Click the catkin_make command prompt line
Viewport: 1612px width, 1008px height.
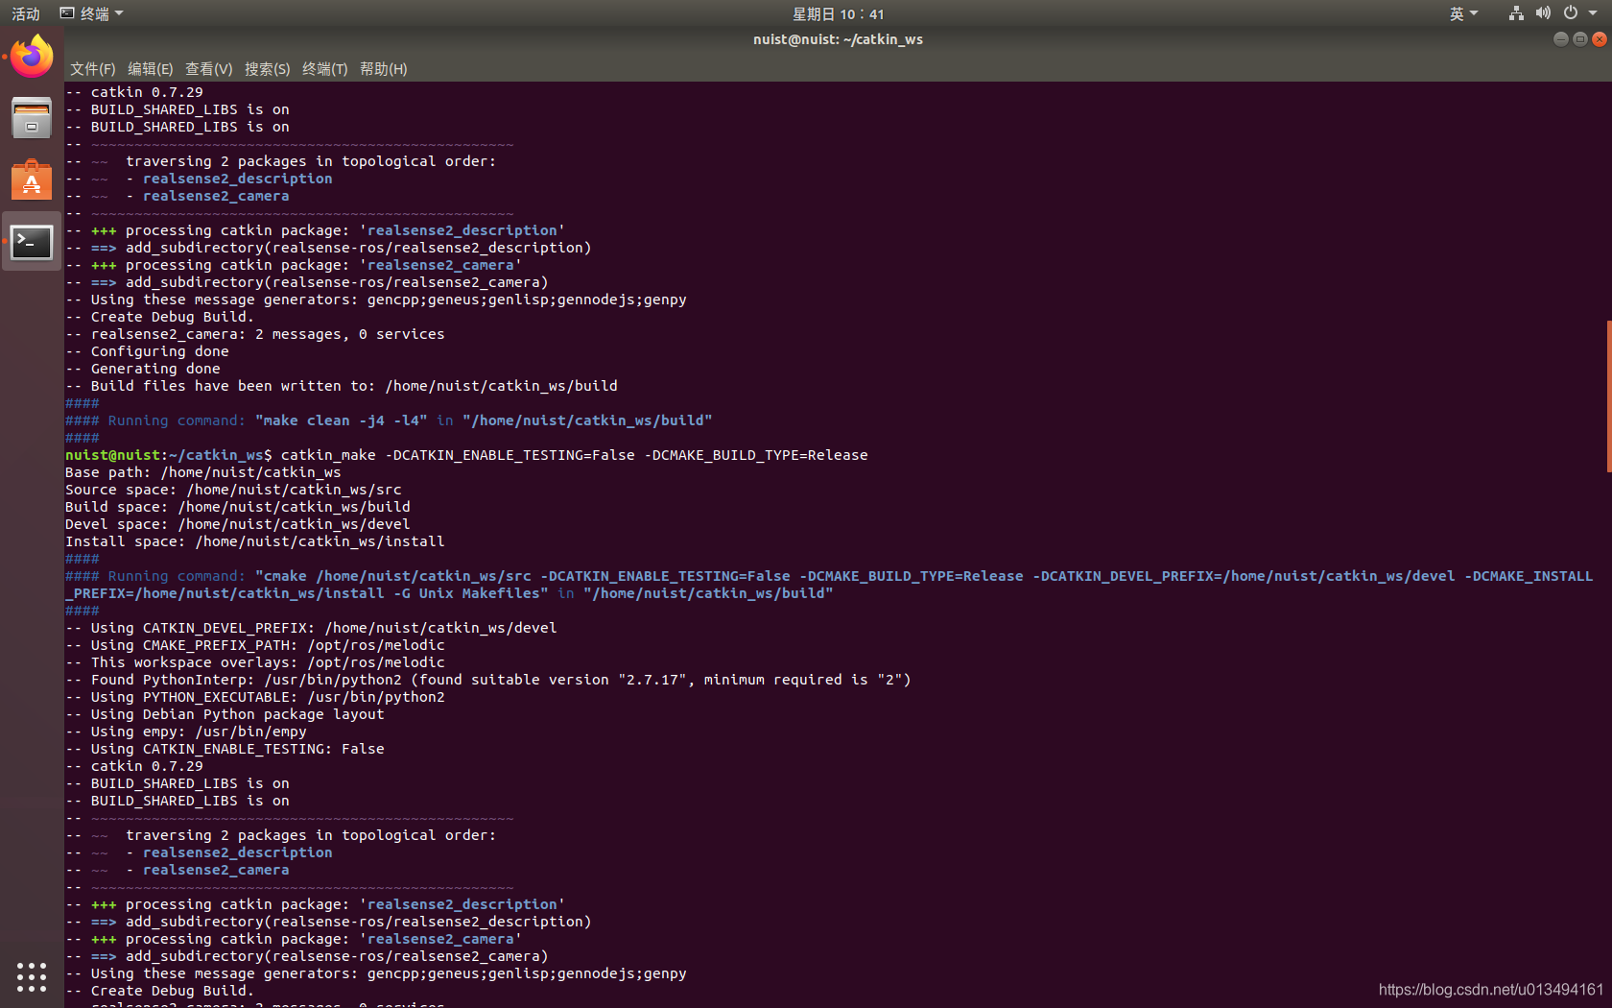(466, 455)
